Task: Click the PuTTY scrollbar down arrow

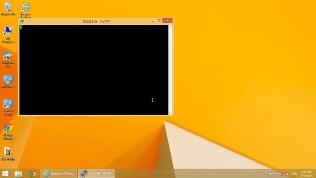Action: click(x=170, y=113)
